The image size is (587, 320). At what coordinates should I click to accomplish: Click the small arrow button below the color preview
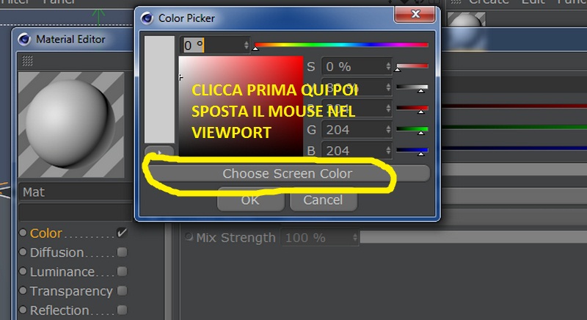159,151
